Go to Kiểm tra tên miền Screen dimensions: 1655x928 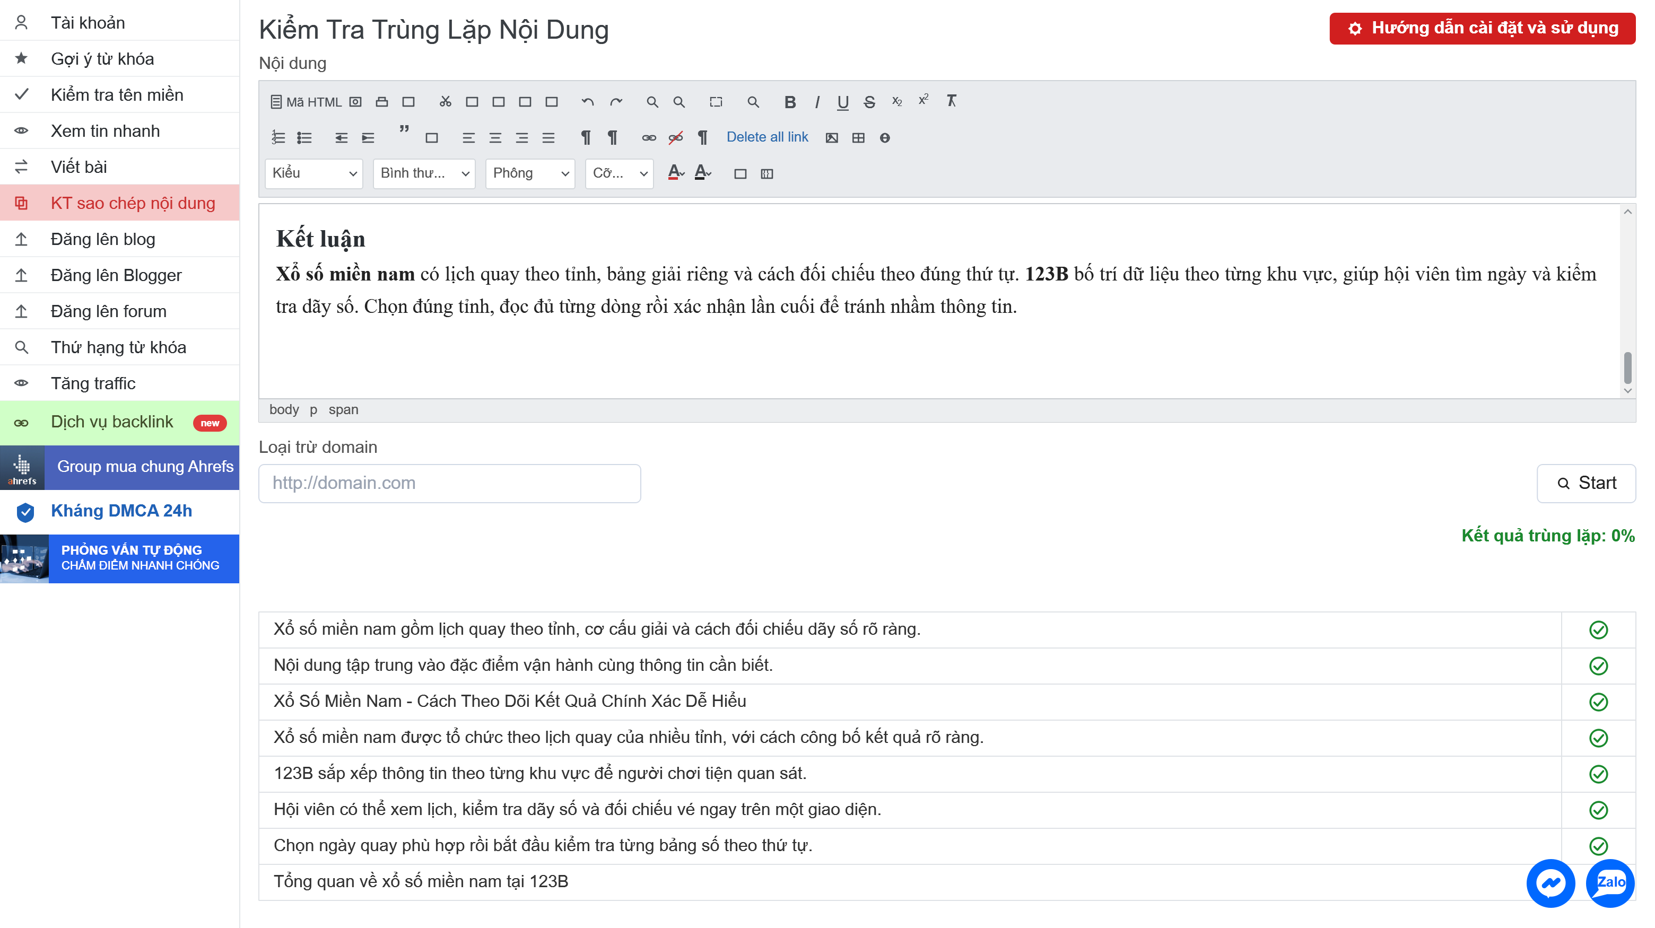point(120,94)
